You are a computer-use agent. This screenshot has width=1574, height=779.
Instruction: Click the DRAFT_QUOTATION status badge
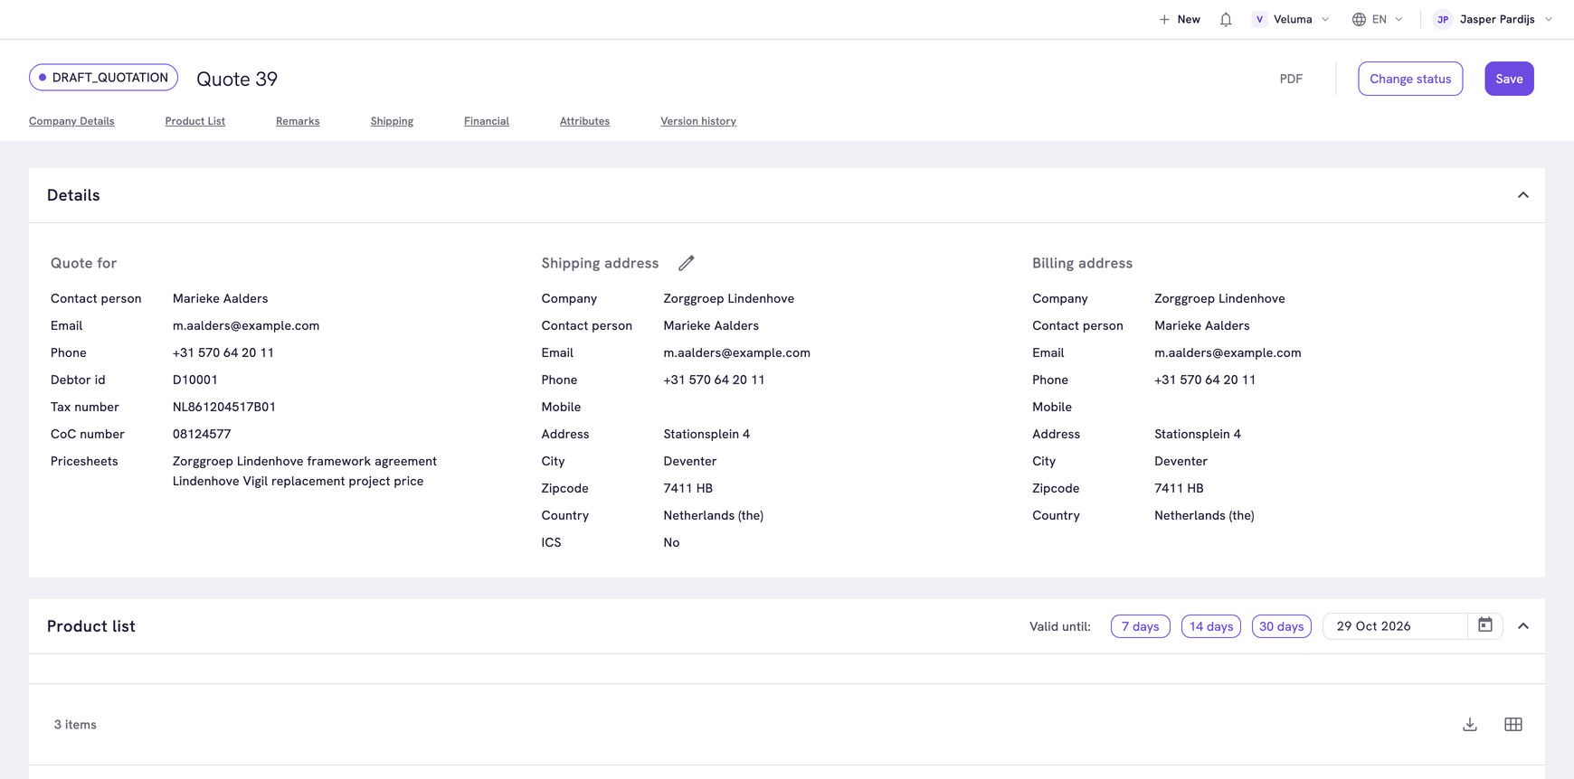tap(103, 78)
